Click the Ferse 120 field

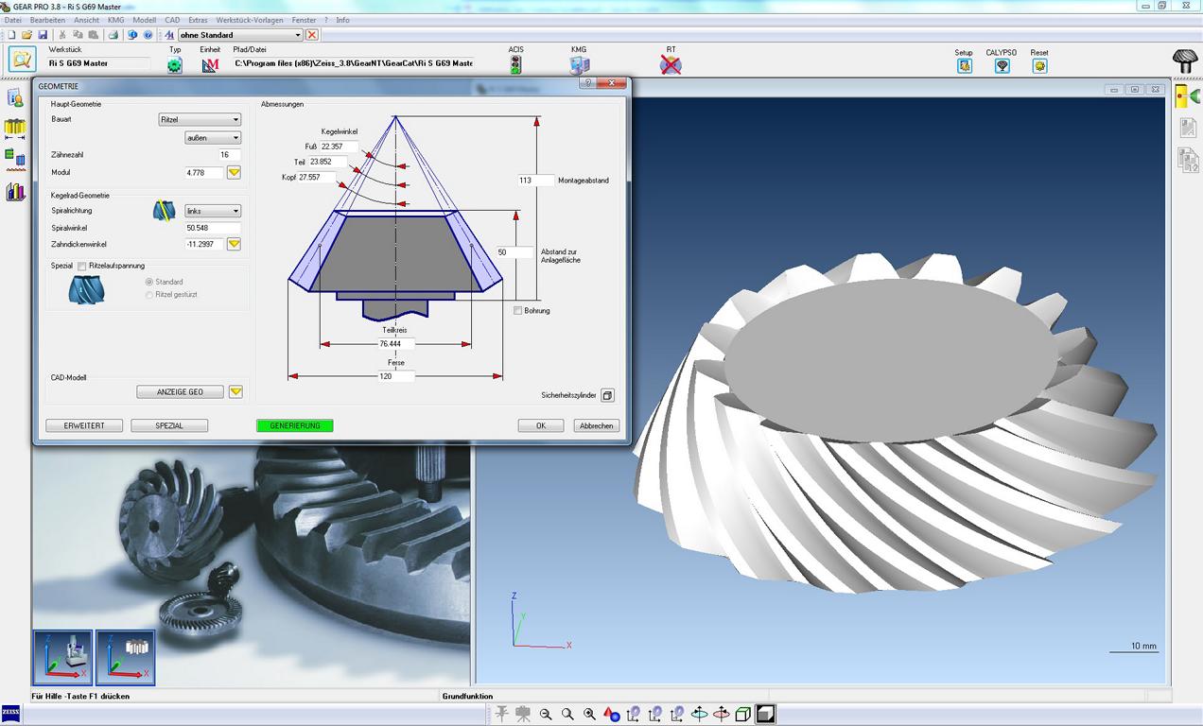395,376
